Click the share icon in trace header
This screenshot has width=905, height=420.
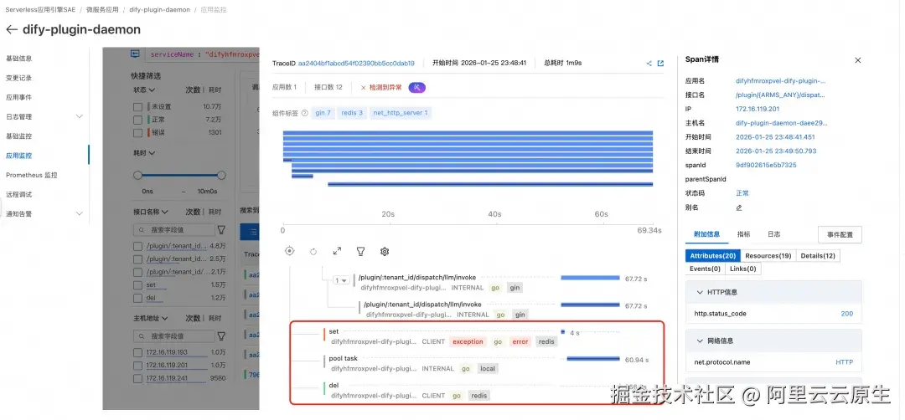tap(649, 64)
